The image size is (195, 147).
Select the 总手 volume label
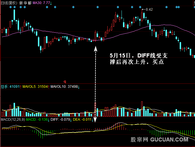[4, 86]
